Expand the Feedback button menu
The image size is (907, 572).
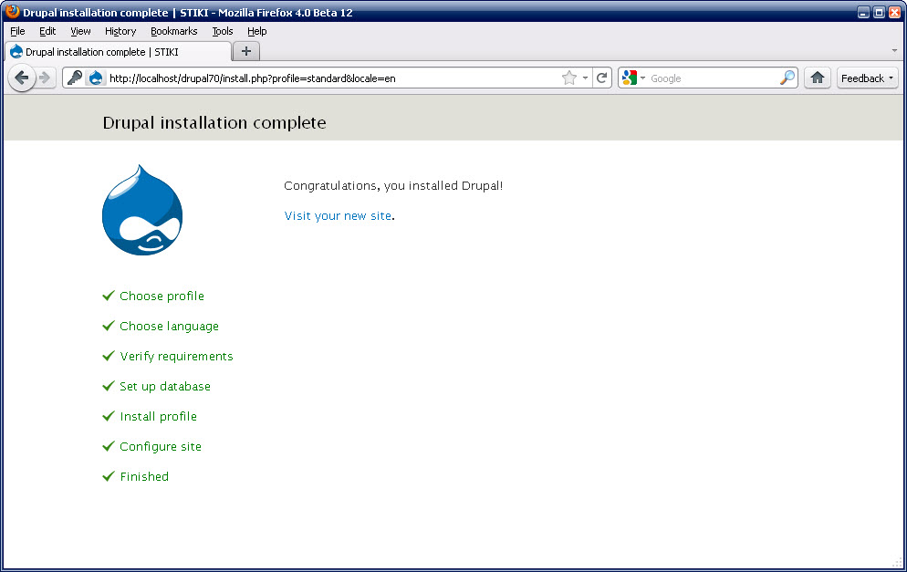[867, 78]
